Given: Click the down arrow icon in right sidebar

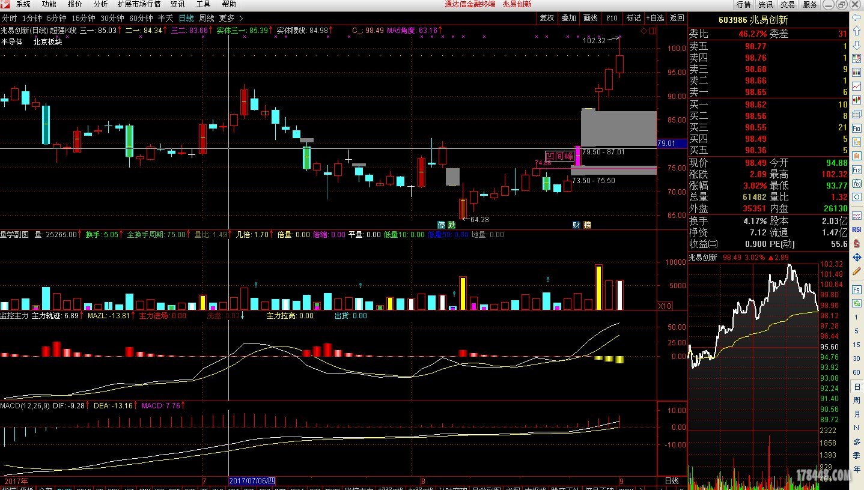Looking at the screenshot, I should [x=856, y=45].
